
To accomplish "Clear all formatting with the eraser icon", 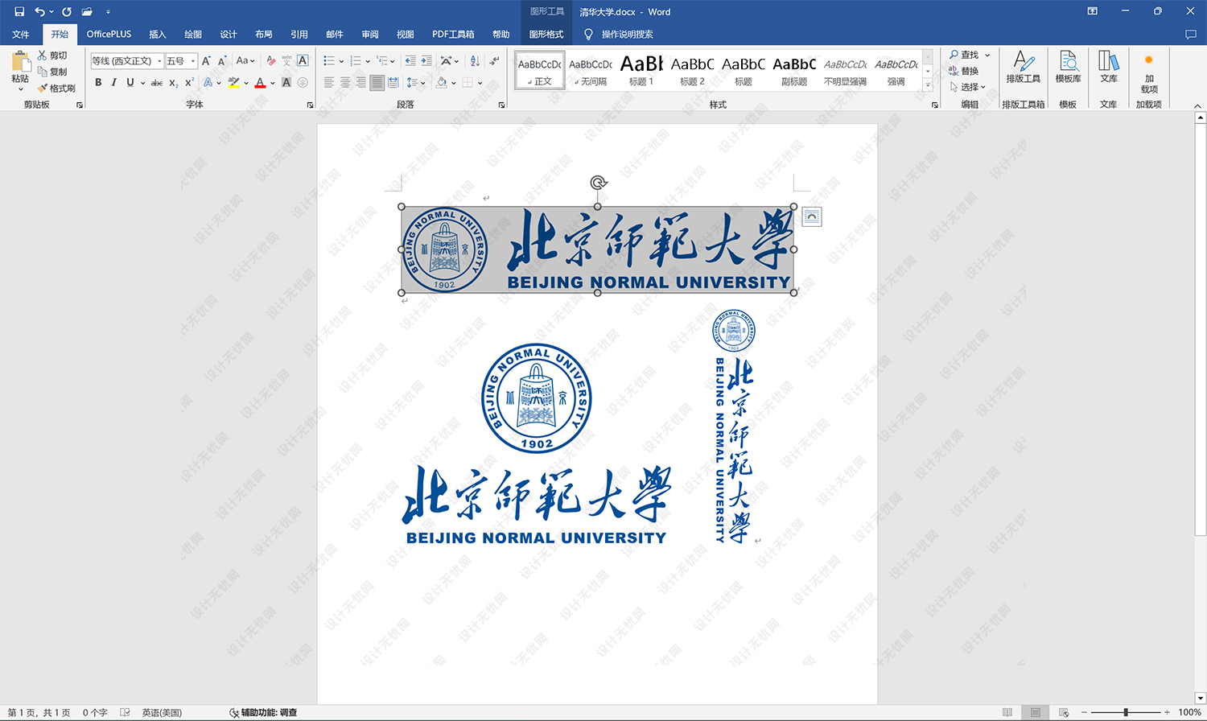I will point(270,60).
